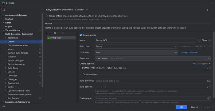The width and height of the screenshot is (215, 111).
Task: Move profile down arrow icon
Action: coord(63,33)
